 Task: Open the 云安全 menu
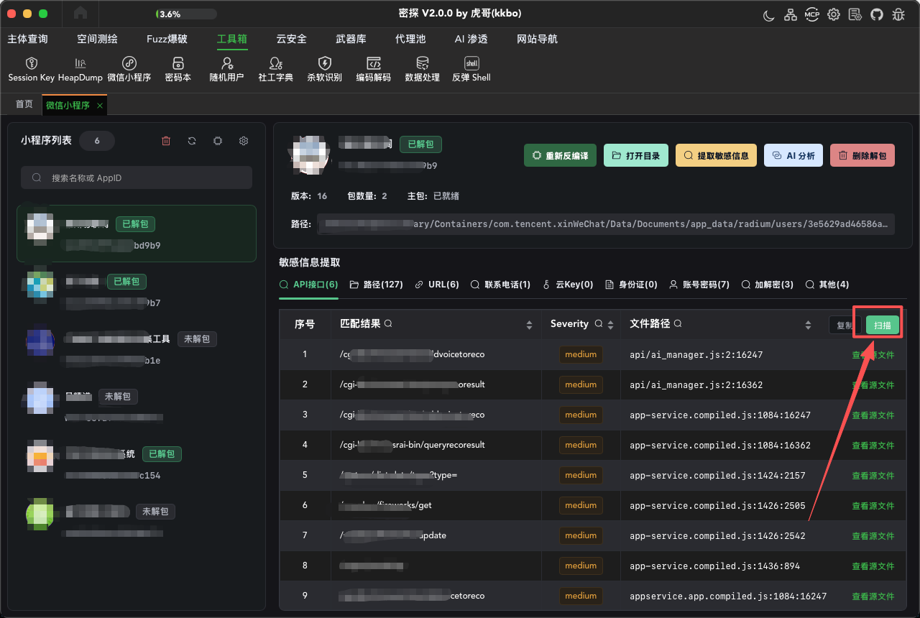(291, 39)
